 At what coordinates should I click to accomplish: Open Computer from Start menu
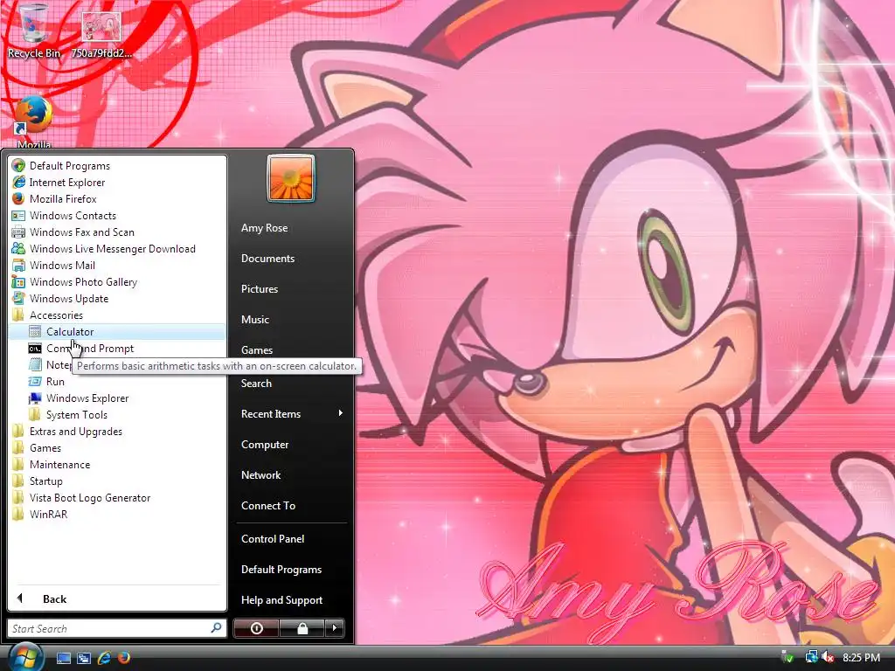[x=265, y=445]
